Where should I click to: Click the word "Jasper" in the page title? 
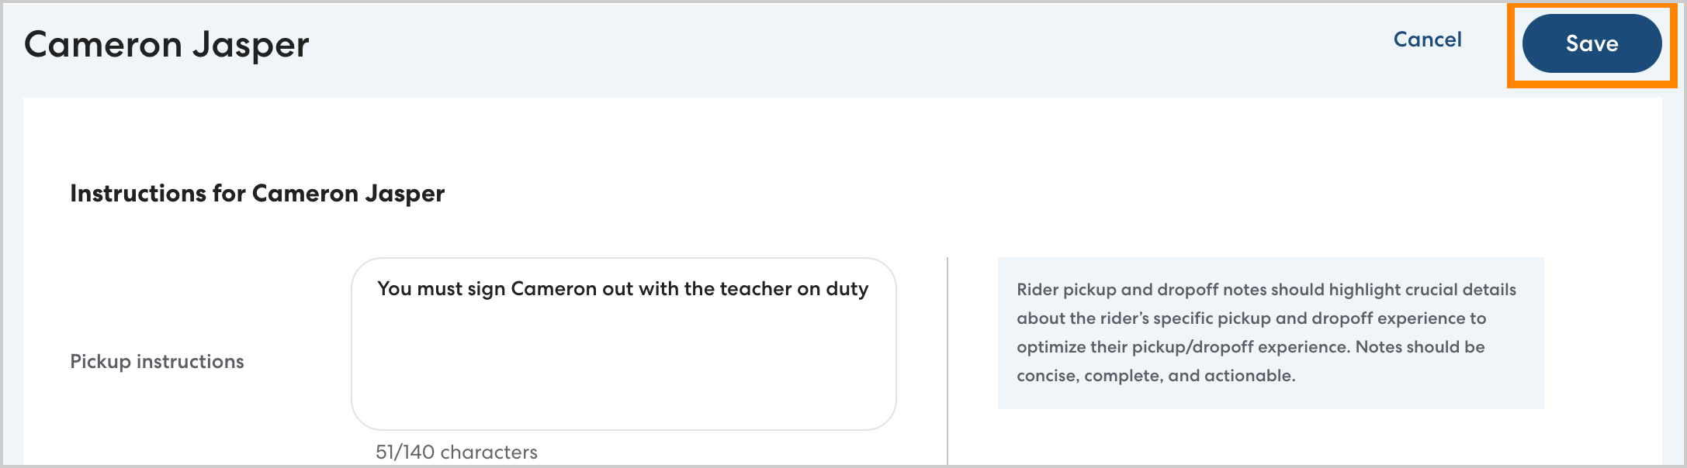pos(251,45)
